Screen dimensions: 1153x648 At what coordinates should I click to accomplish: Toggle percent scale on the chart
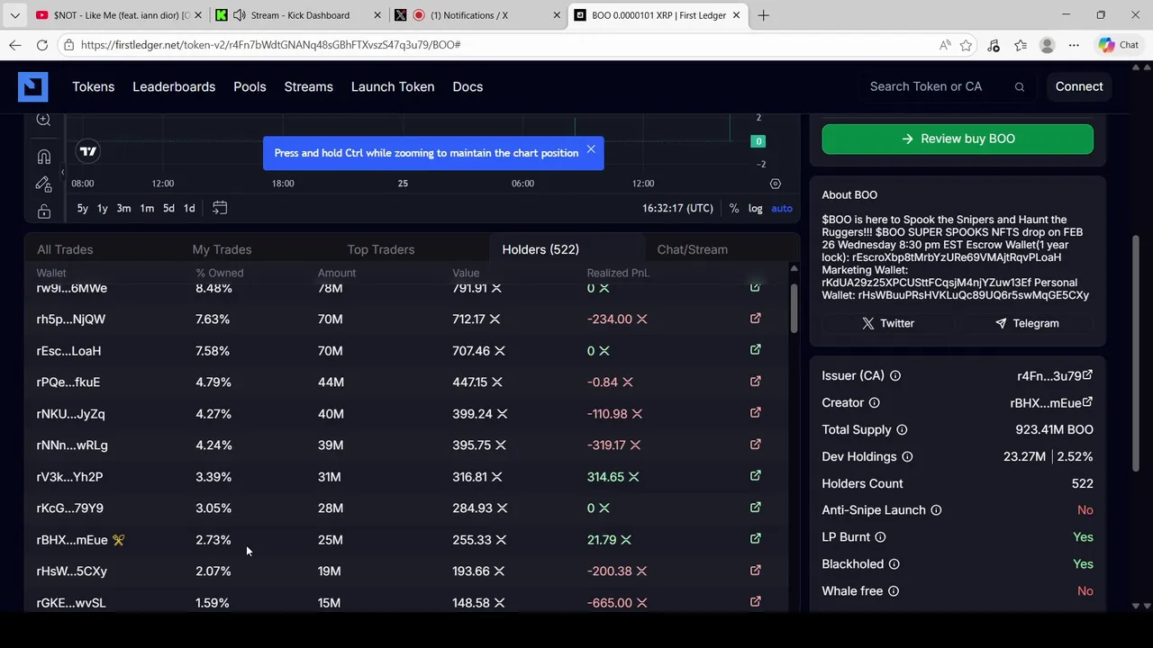point(734,208)
